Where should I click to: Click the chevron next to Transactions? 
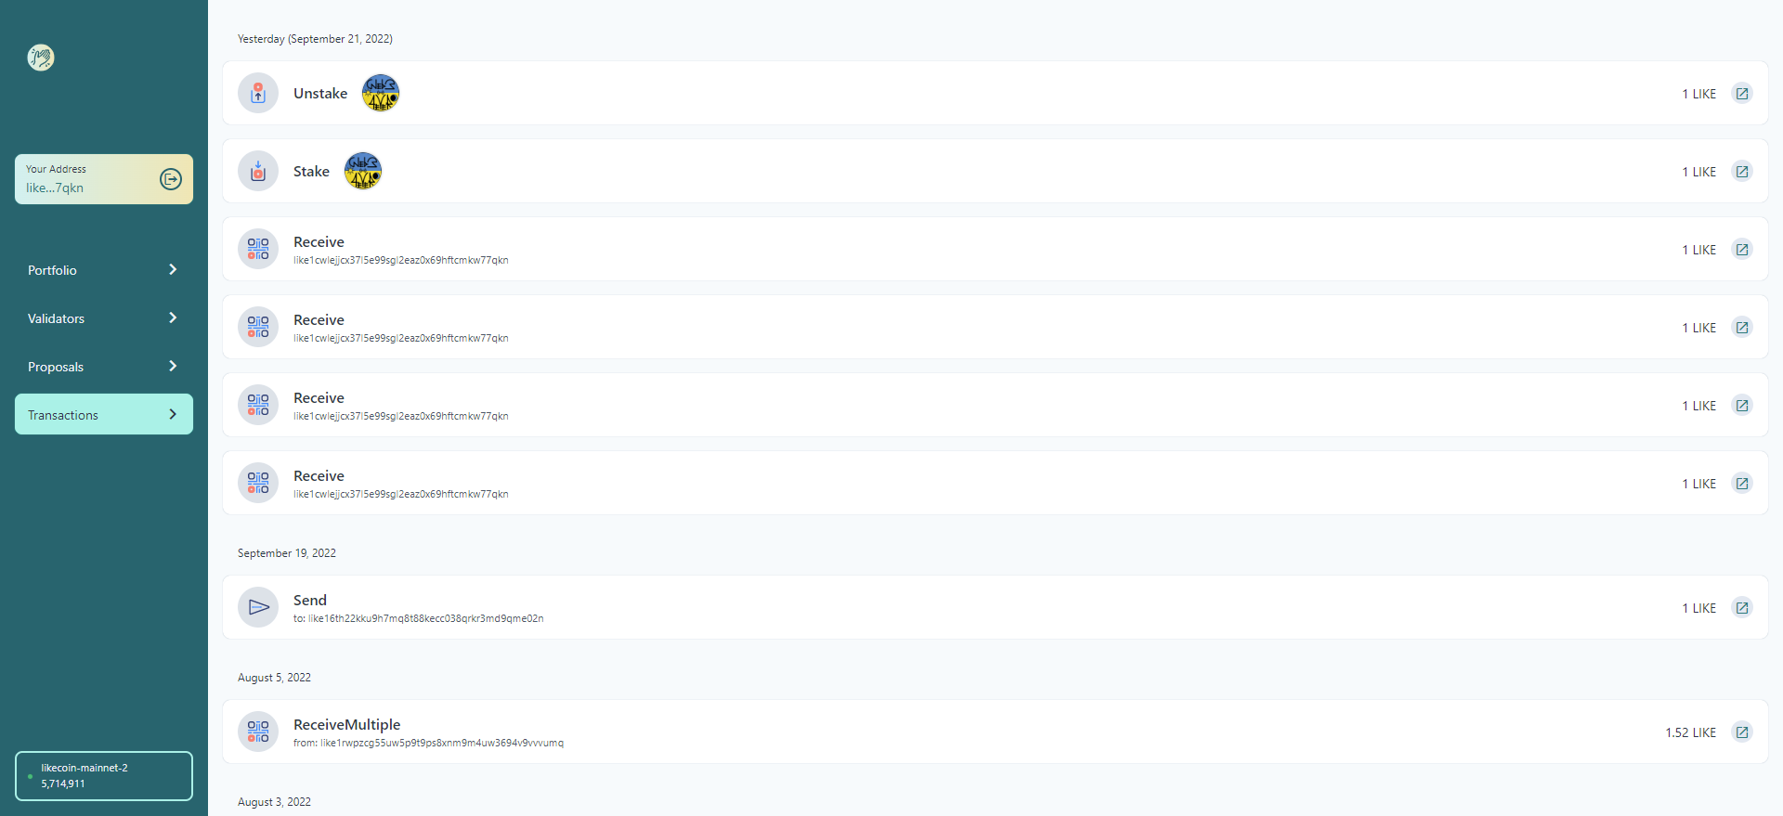173,414
